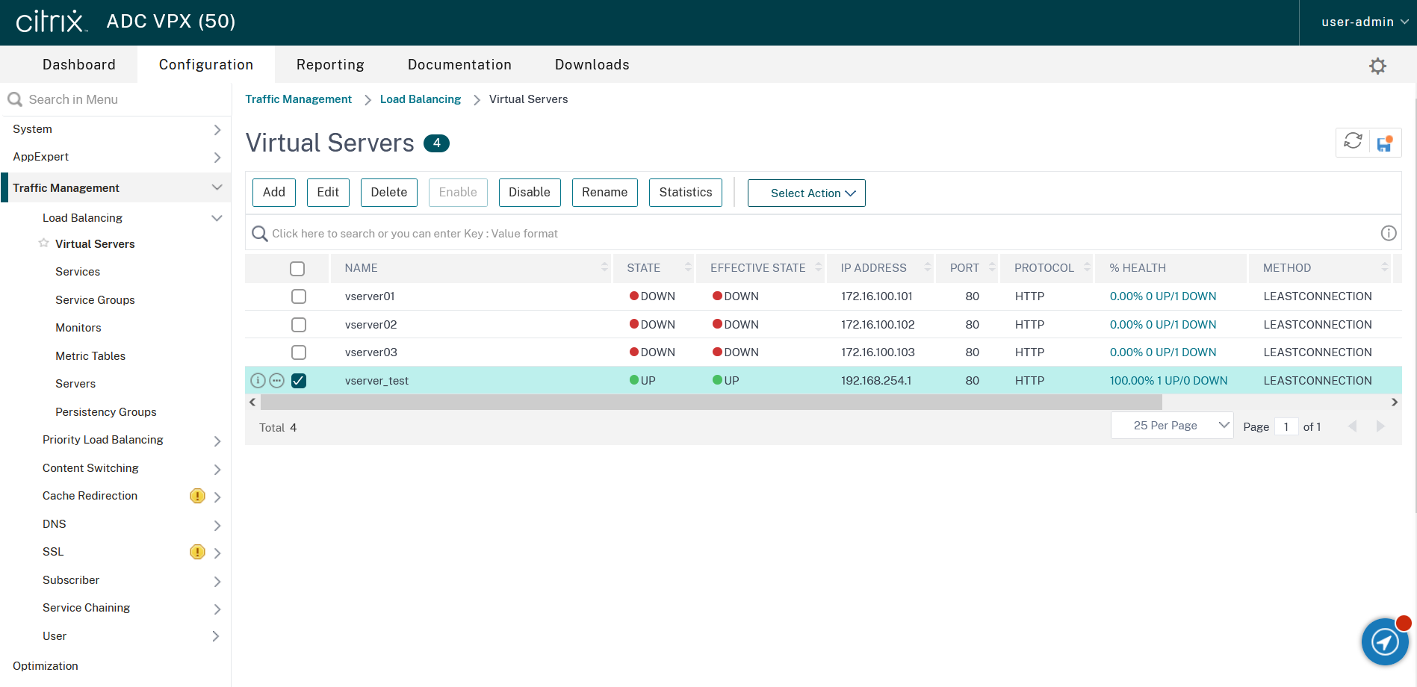Open the Select Action dropdown
The height and width of the screenshot is (687, 1417).
pyautogui.click(x=806, y=193)
